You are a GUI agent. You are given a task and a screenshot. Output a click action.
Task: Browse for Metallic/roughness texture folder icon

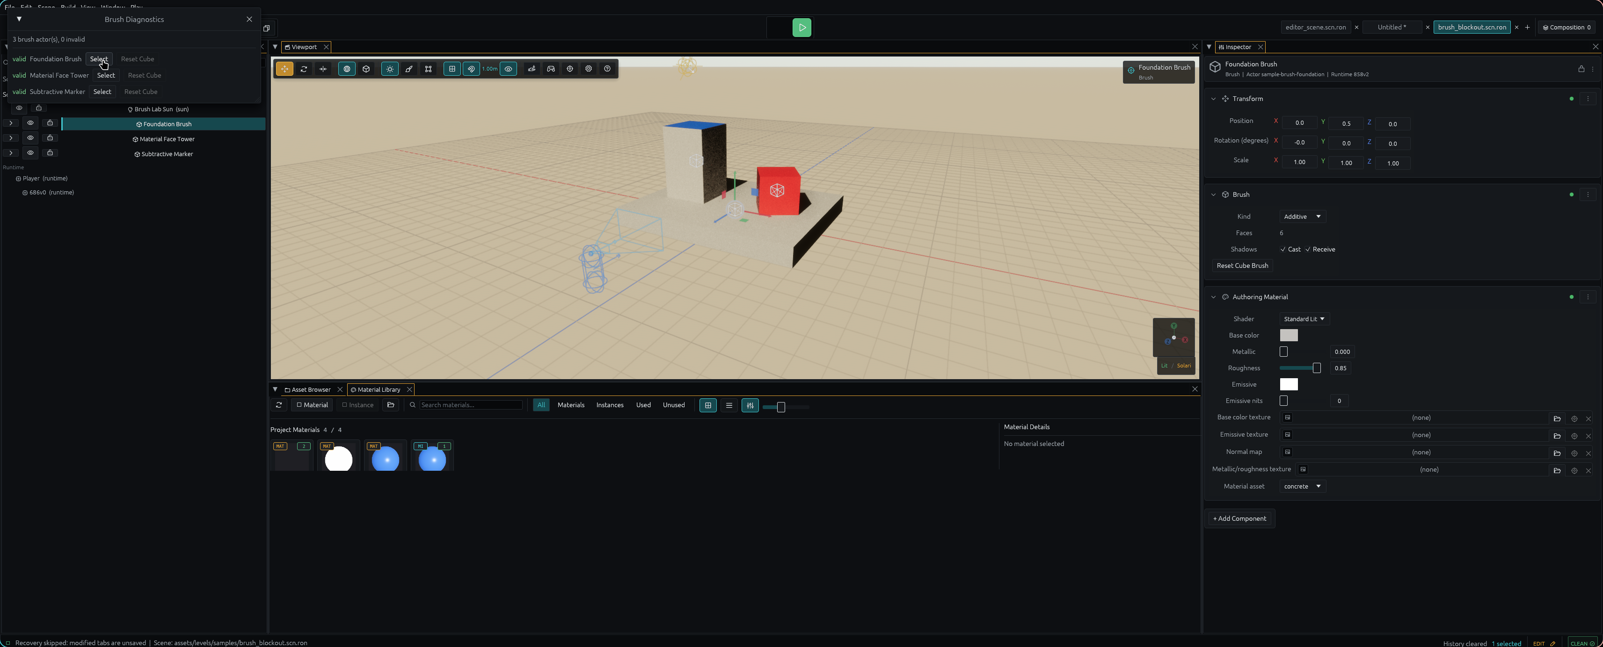pyautogui.click(x=1557, y=470)
